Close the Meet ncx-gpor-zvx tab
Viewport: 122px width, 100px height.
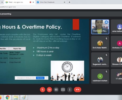pos(33,2)
